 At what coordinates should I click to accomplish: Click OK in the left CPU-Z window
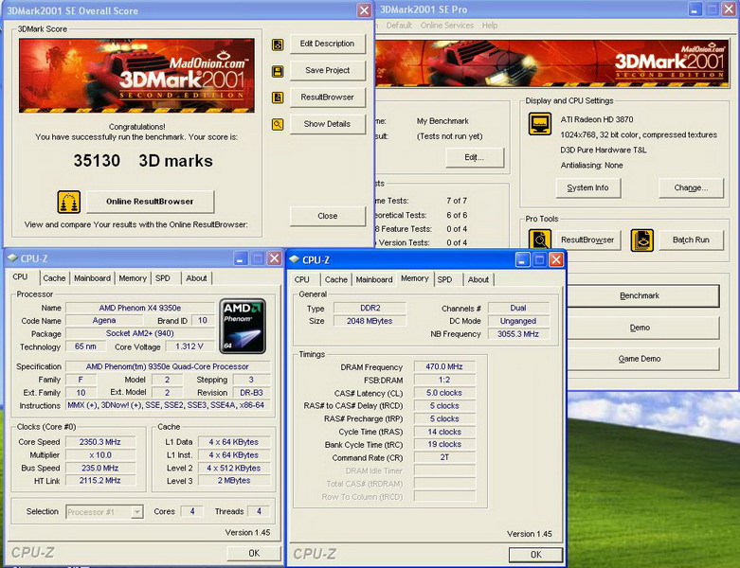coord(254,553)
